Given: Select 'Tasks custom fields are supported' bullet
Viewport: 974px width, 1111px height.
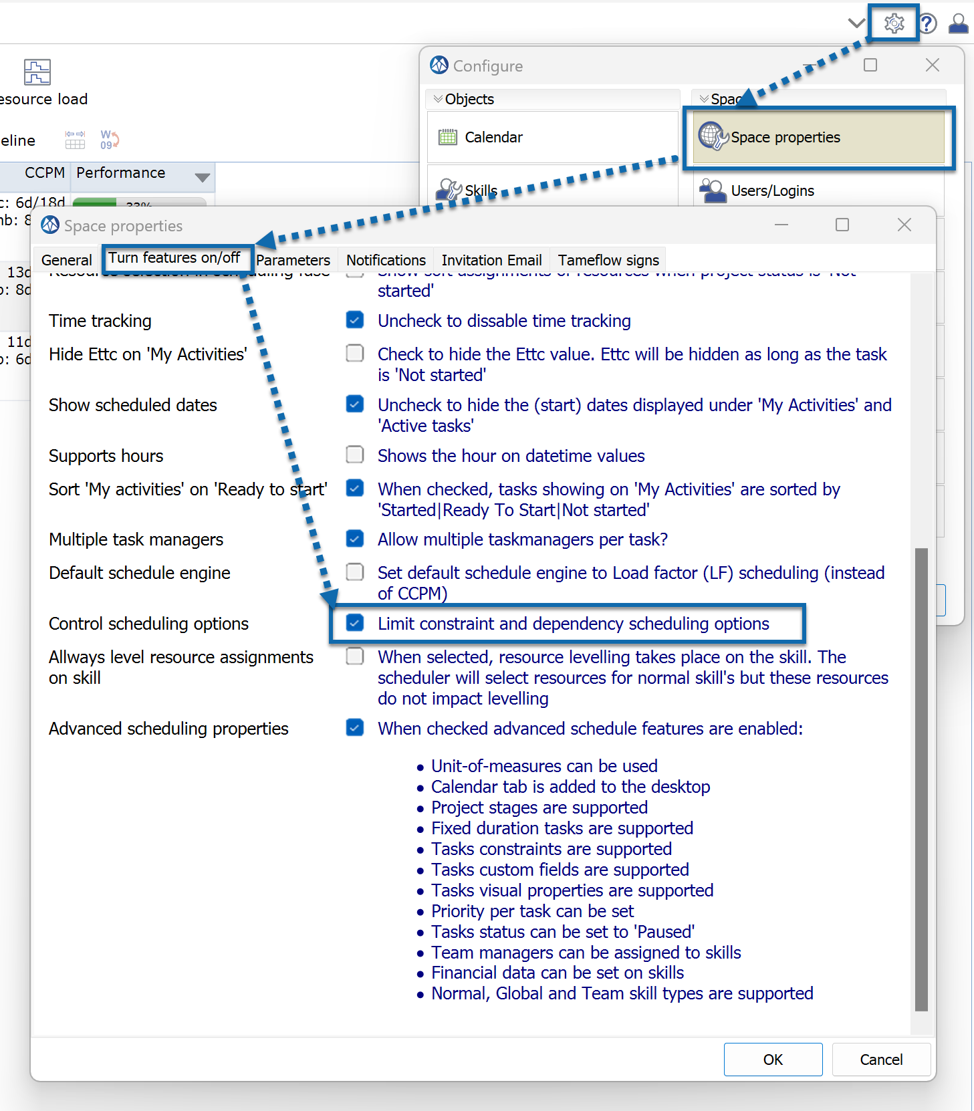Looking at the screenshot, I should tap(560, 870).
